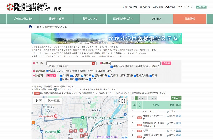The image size is (213, 139).
Task: Click the シティライトスタジアム map pin
Action: (x=82, y=118)
